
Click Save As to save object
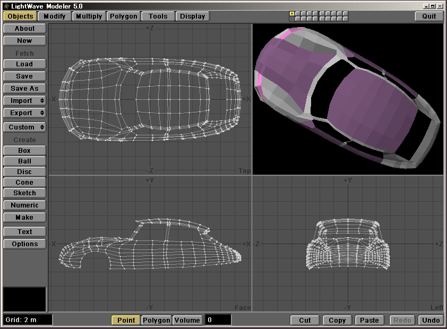pos(24,89)
